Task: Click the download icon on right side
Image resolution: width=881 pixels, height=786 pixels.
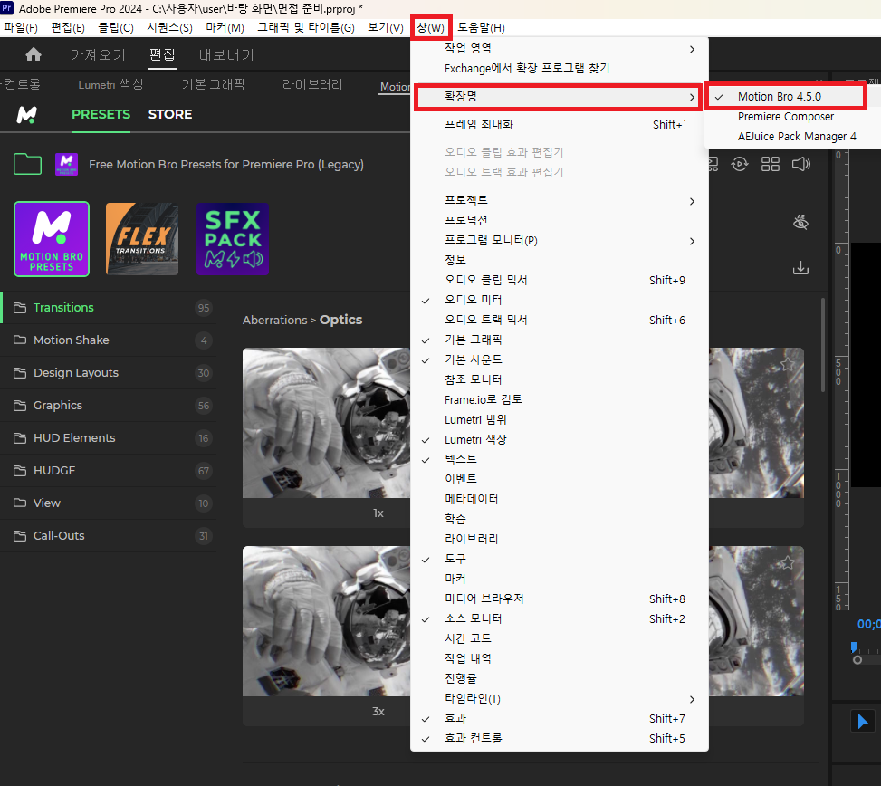Action: [x=800, y=267]
